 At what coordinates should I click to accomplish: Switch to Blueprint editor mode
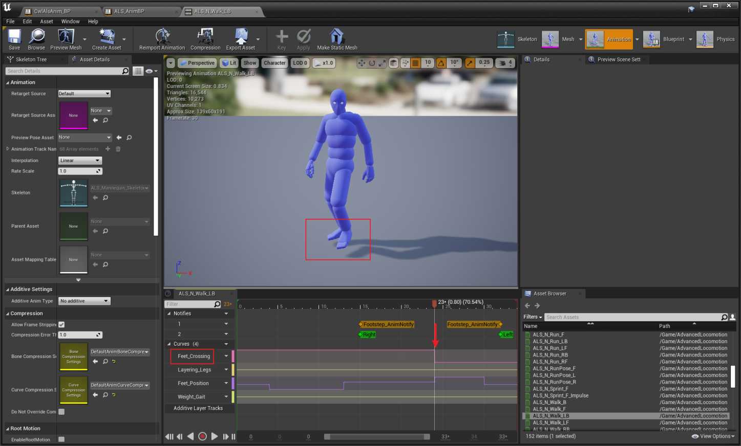coord(664,39)
